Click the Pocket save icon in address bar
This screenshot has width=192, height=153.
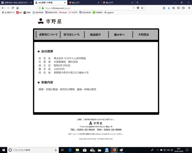click(138, 8)
